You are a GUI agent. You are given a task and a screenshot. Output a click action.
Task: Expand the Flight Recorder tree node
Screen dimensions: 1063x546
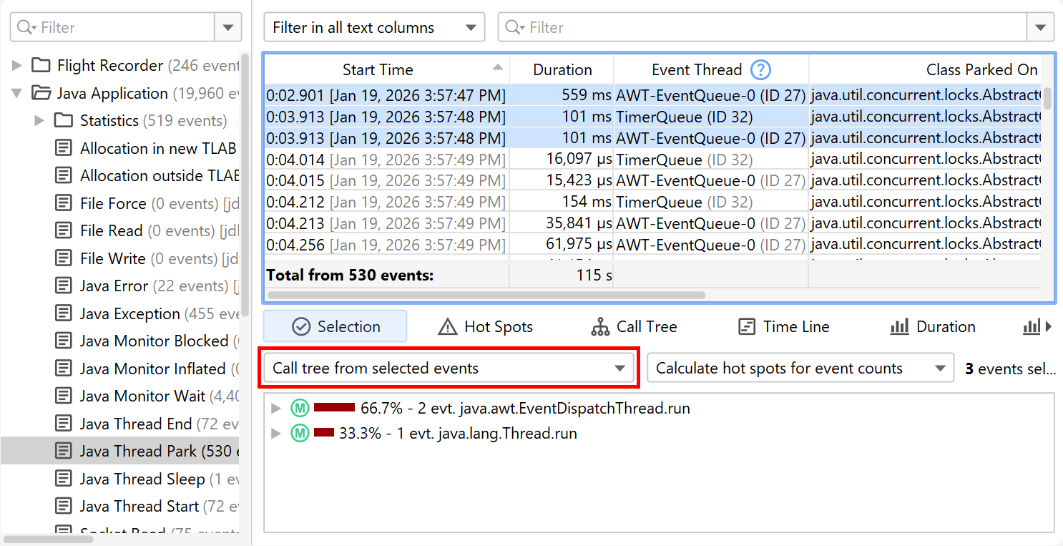[x=17, y=66]
